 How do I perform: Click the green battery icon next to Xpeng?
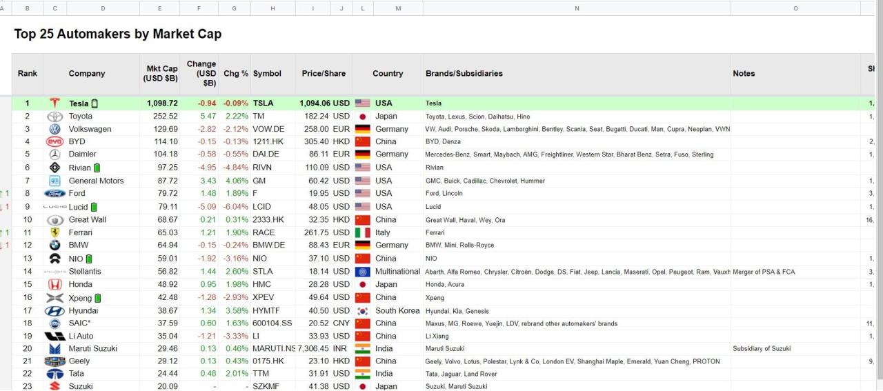click(x=97, y=298)
